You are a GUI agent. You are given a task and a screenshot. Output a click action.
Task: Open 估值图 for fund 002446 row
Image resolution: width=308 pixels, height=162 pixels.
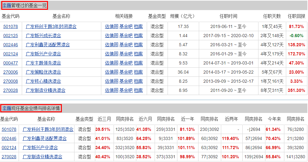tap(112, 45)
